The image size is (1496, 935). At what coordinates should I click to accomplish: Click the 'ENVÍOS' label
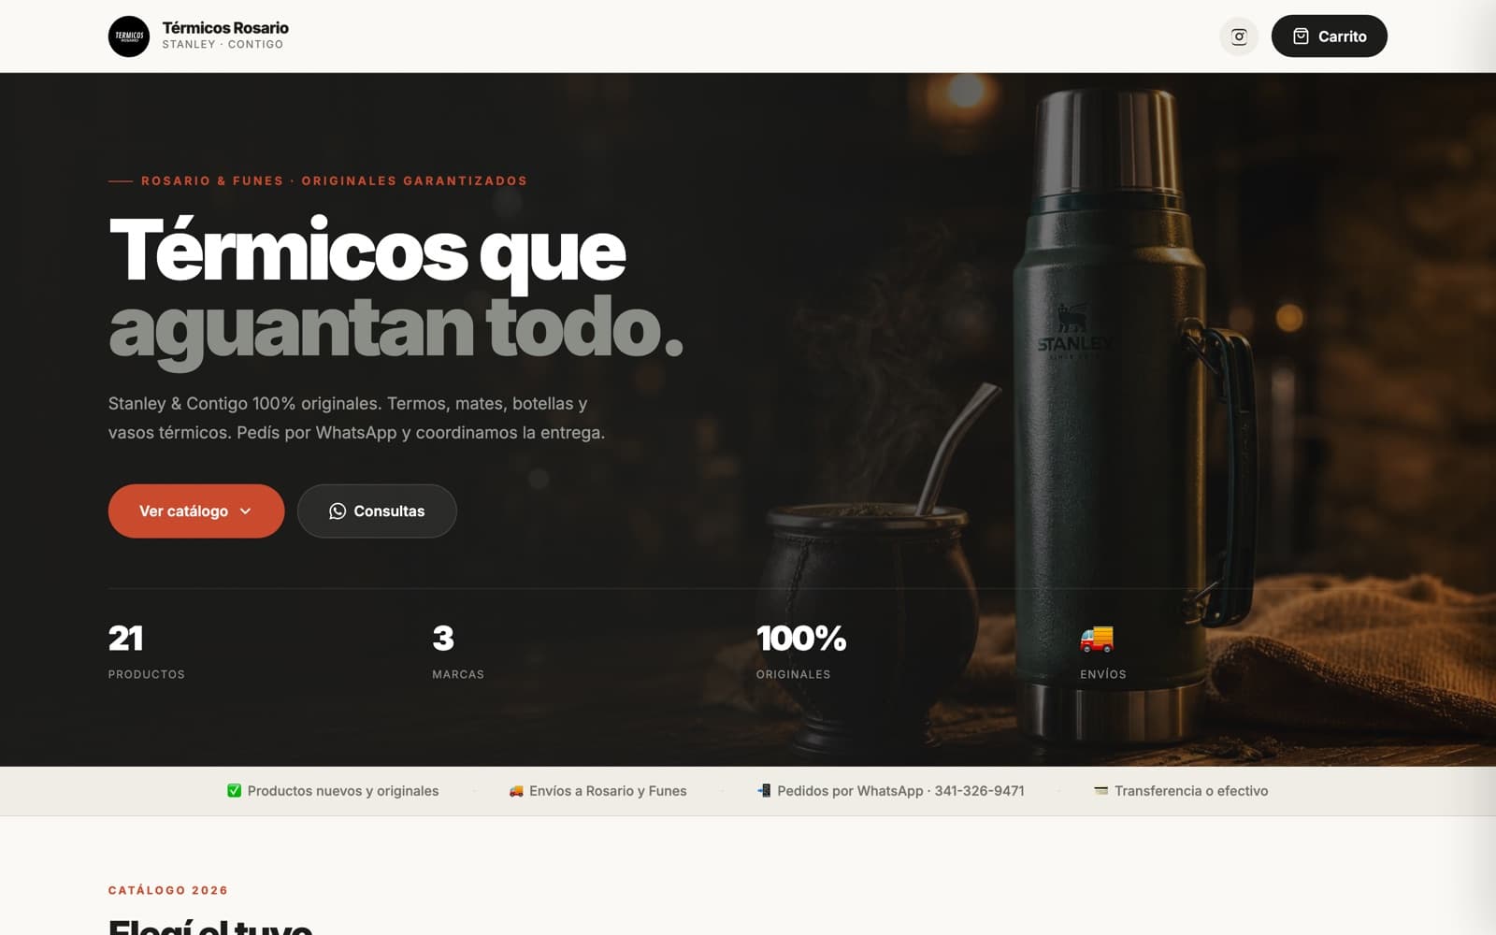(1103, 674)
